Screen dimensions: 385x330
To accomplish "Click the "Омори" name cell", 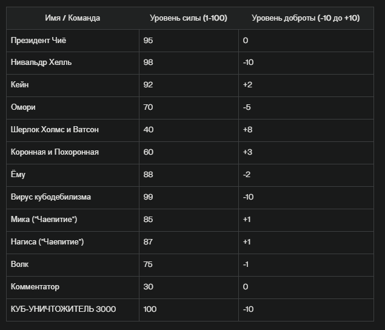I will [x=23, y=107].
